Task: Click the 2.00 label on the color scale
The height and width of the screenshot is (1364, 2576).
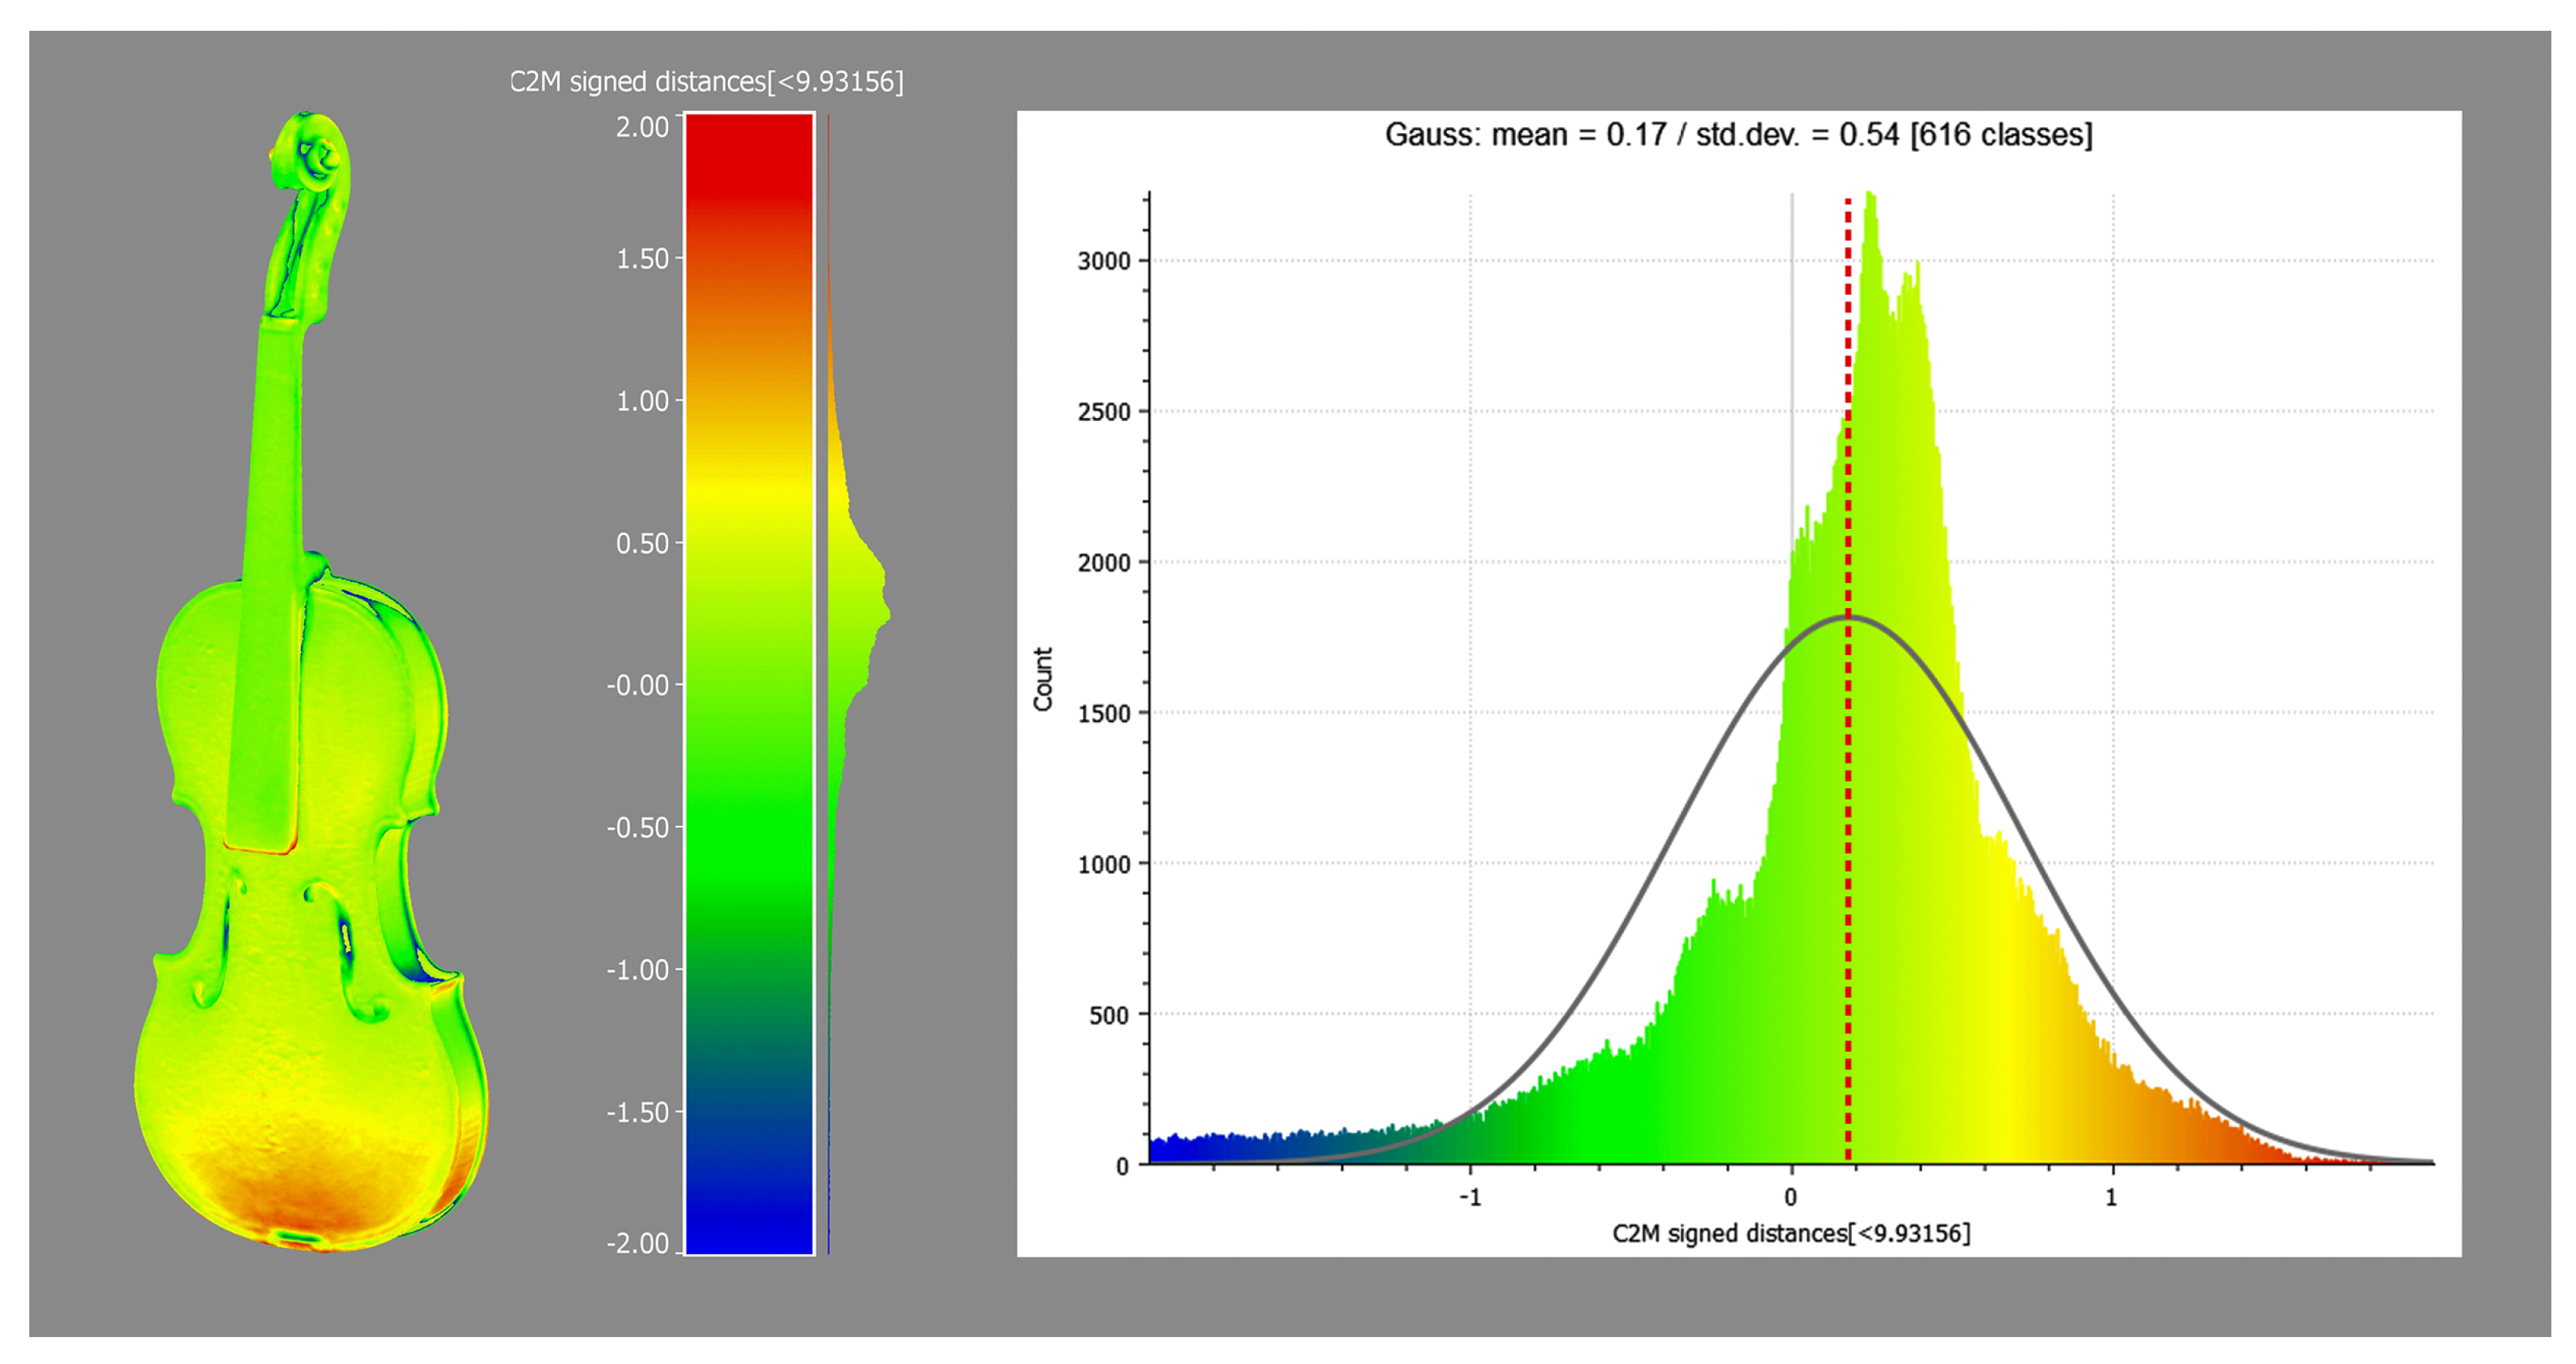Action: pyautogui.click(x=642, y=127)
